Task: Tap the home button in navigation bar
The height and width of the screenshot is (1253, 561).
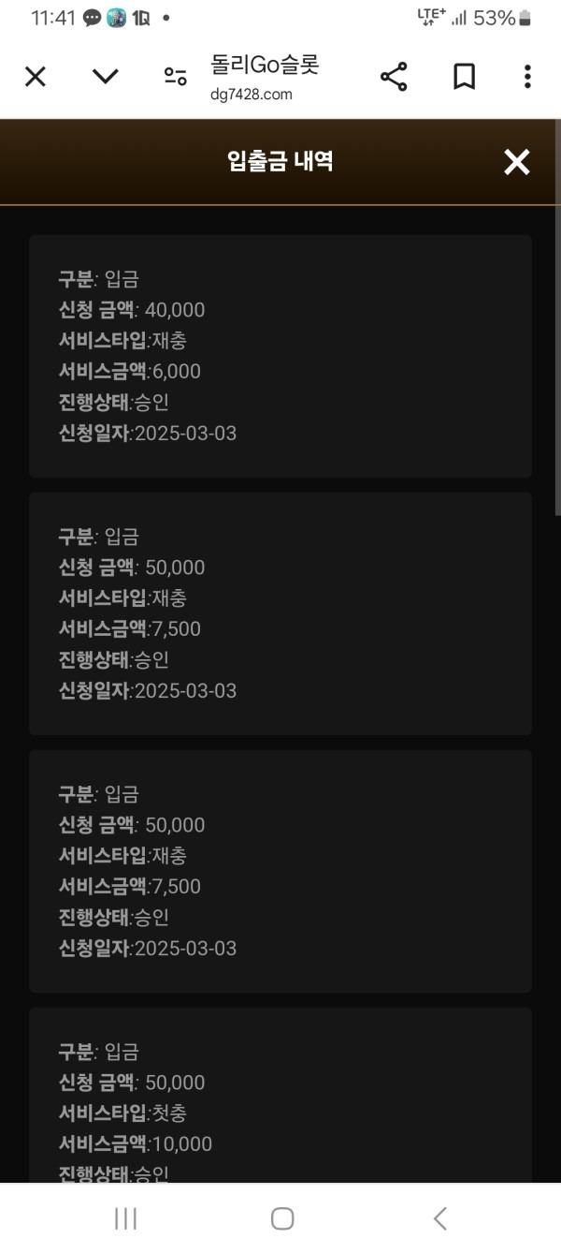Action: [x=280, y=1218]
